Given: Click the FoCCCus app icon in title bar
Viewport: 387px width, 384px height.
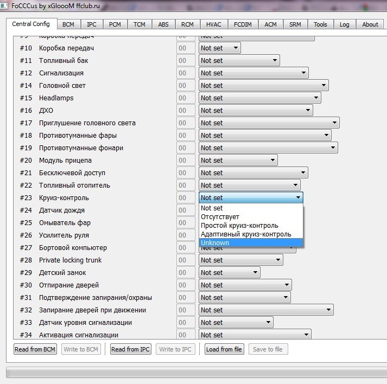Looking at the screenshot, I should tap(4, 5).
